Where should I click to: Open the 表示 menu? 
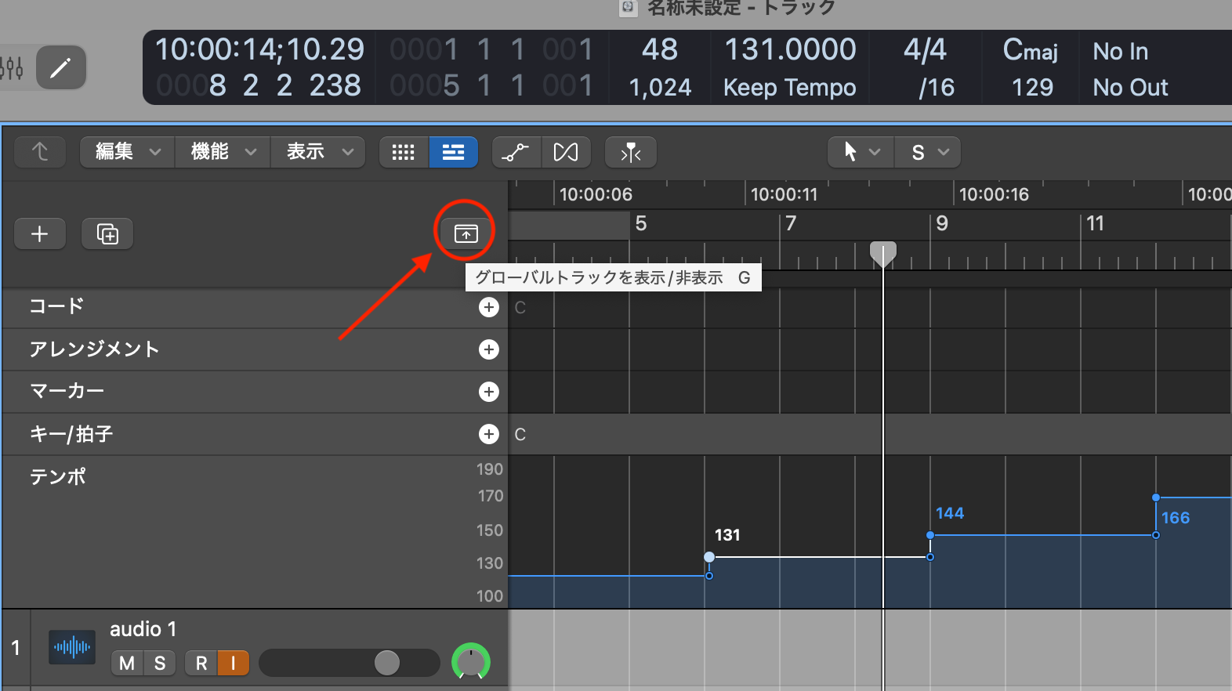[318, 152]
